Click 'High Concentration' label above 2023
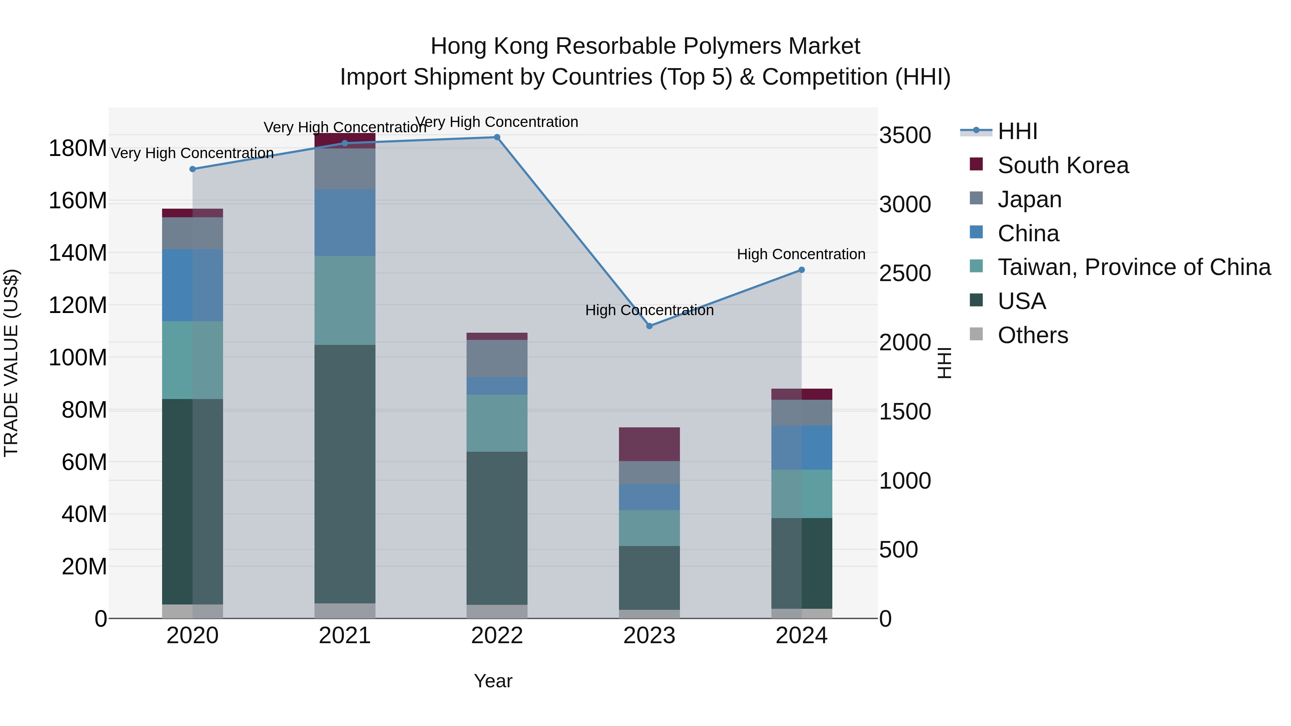 click(649, 310)
